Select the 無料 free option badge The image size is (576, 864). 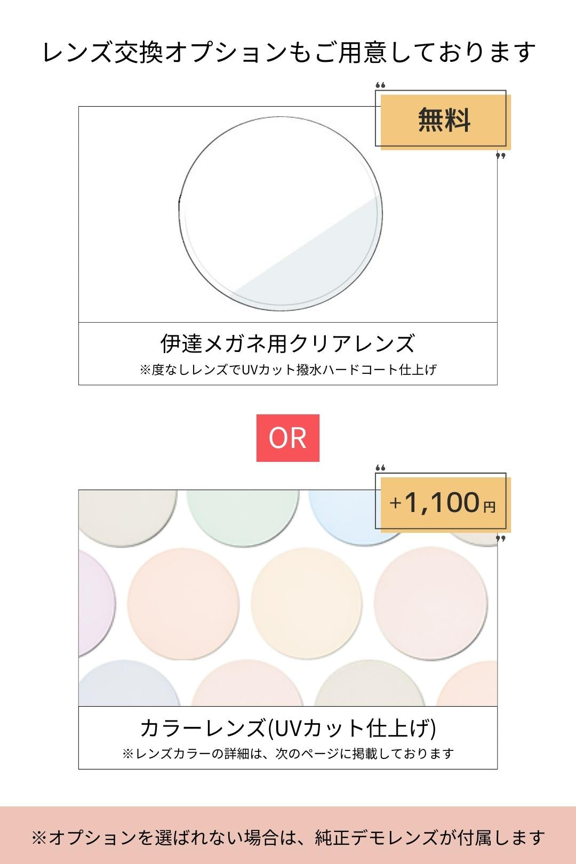(x=444, y=121)
